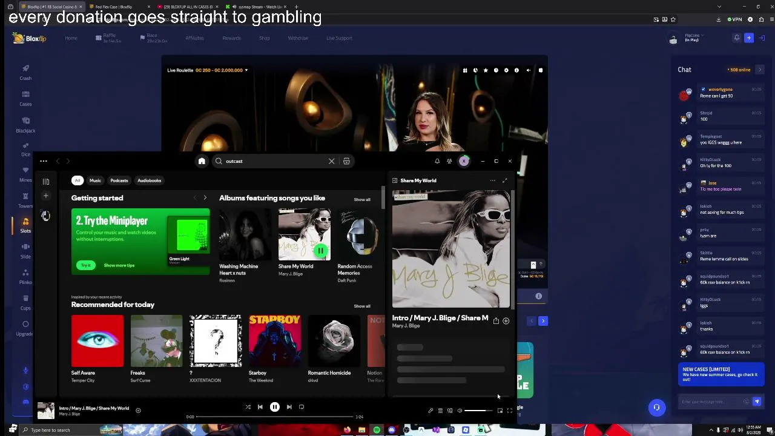The height and width of the screenshot is (436, 775).
Task: Select the Music filter chip
Action: click(95, 180)
